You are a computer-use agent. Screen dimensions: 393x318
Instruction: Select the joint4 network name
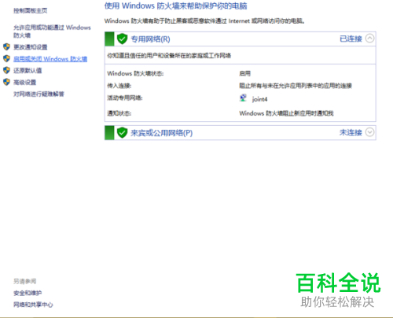tap(259, 99)
